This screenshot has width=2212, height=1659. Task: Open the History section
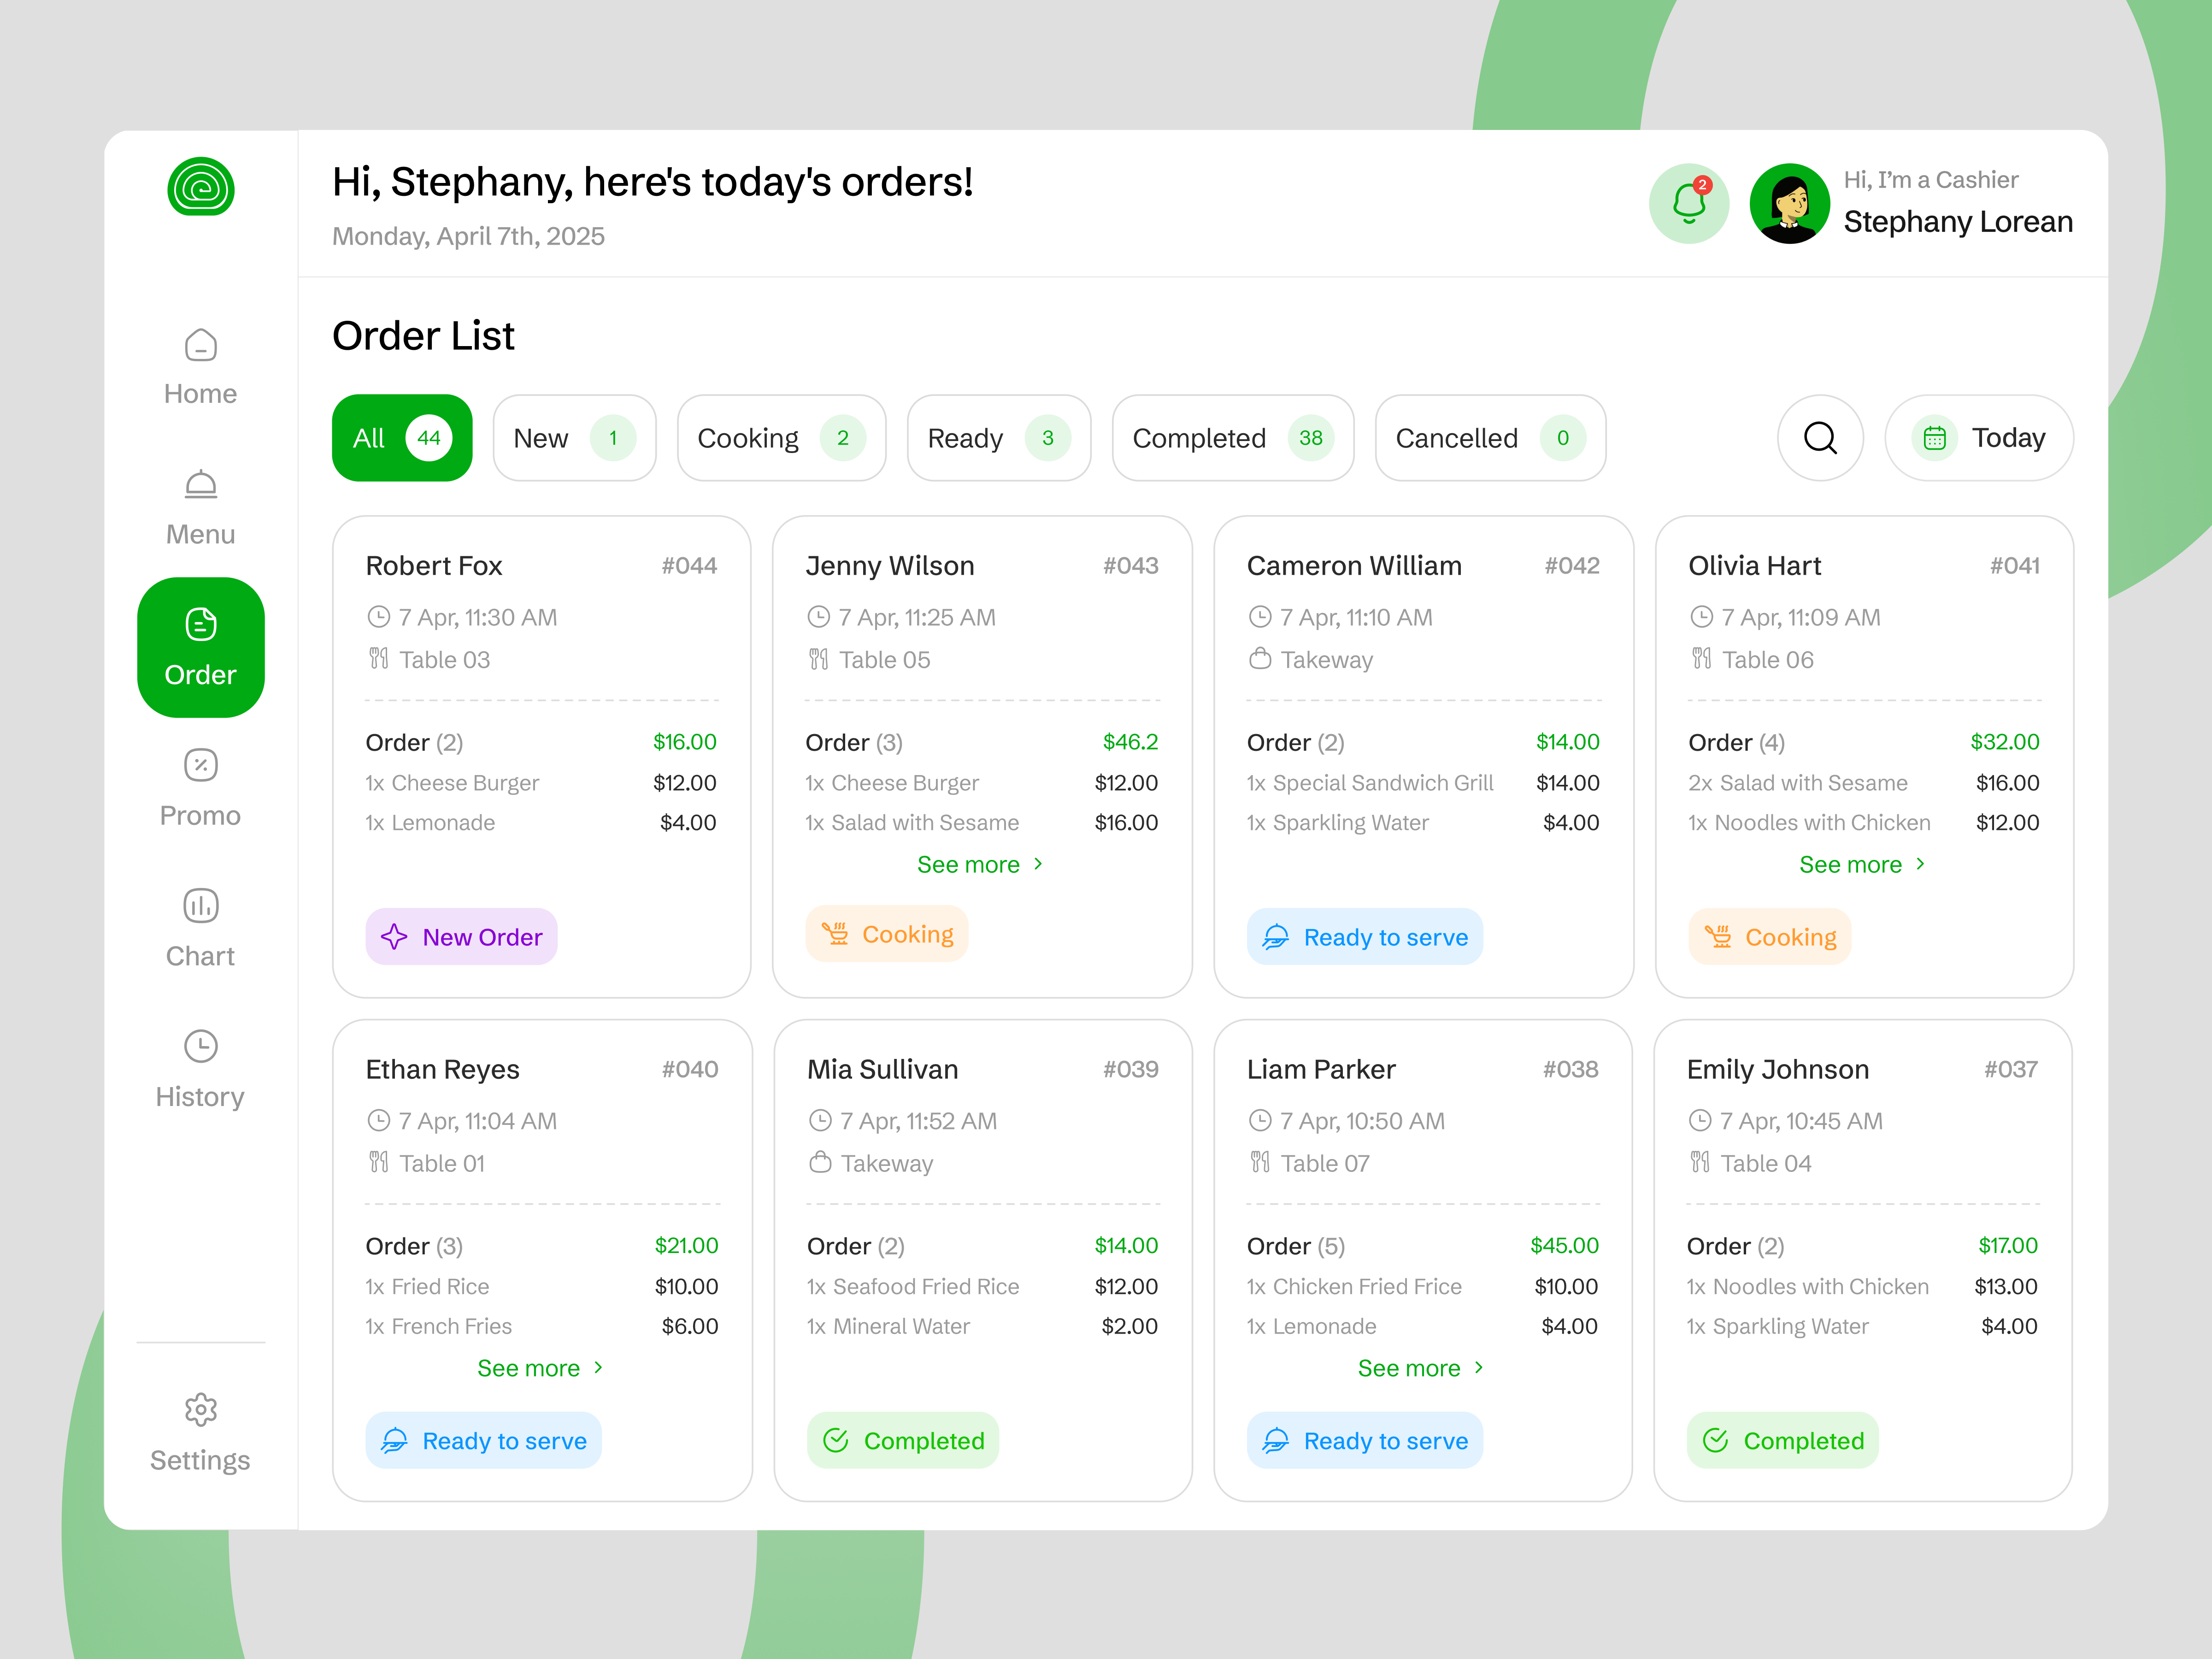(201, 1070)
